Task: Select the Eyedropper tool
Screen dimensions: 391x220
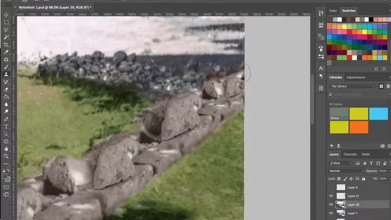Action: click(x=6, y=52)
